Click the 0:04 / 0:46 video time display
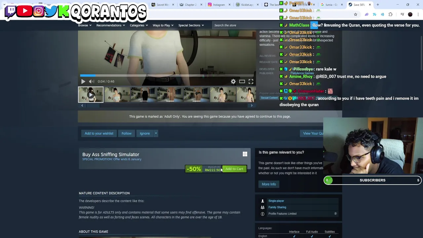The width and height of the screenshot is (423, 238). point(106,81)
